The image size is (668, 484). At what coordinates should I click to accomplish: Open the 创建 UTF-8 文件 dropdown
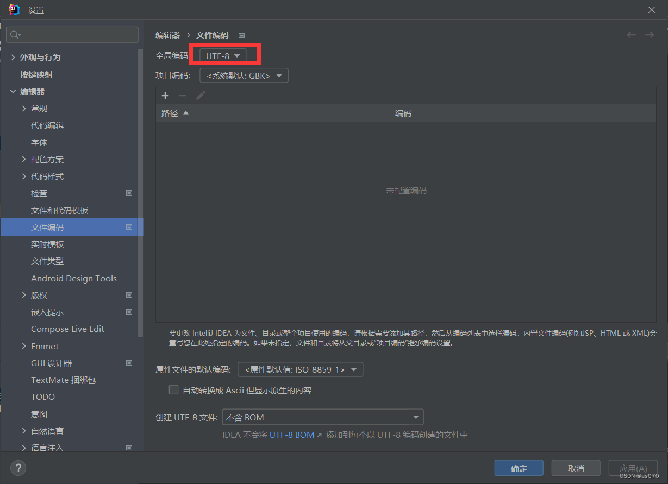coord(323,417)
